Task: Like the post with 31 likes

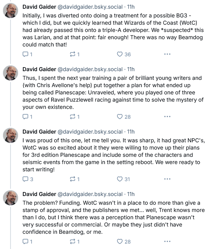Action: point(123,179)
